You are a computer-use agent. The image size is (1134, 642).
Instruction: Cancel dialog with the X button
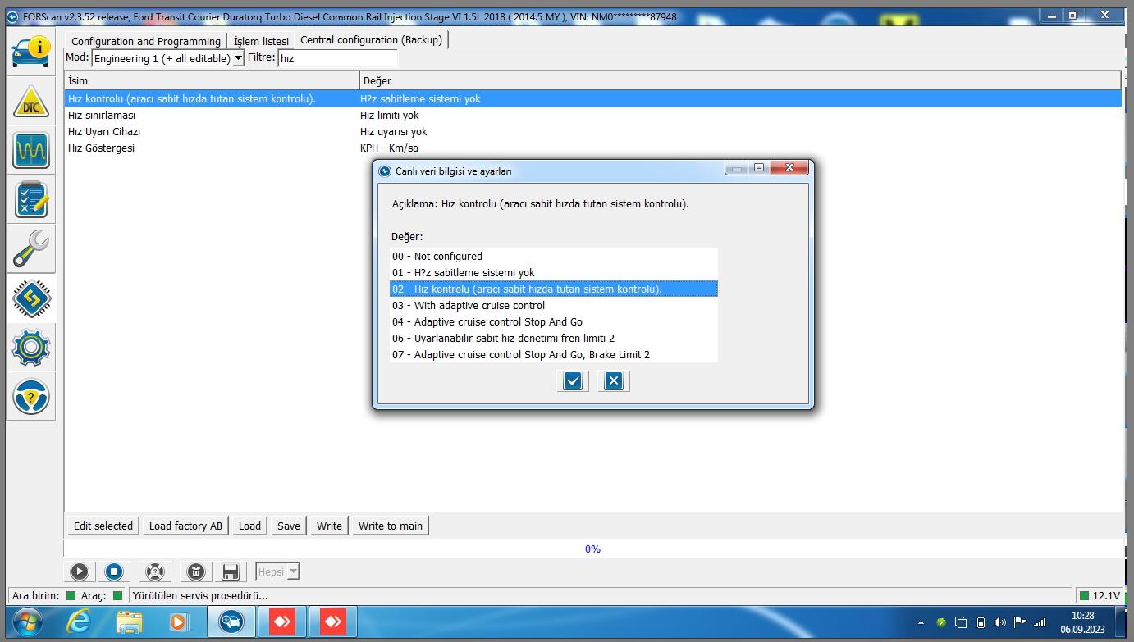tap(613, 380)
